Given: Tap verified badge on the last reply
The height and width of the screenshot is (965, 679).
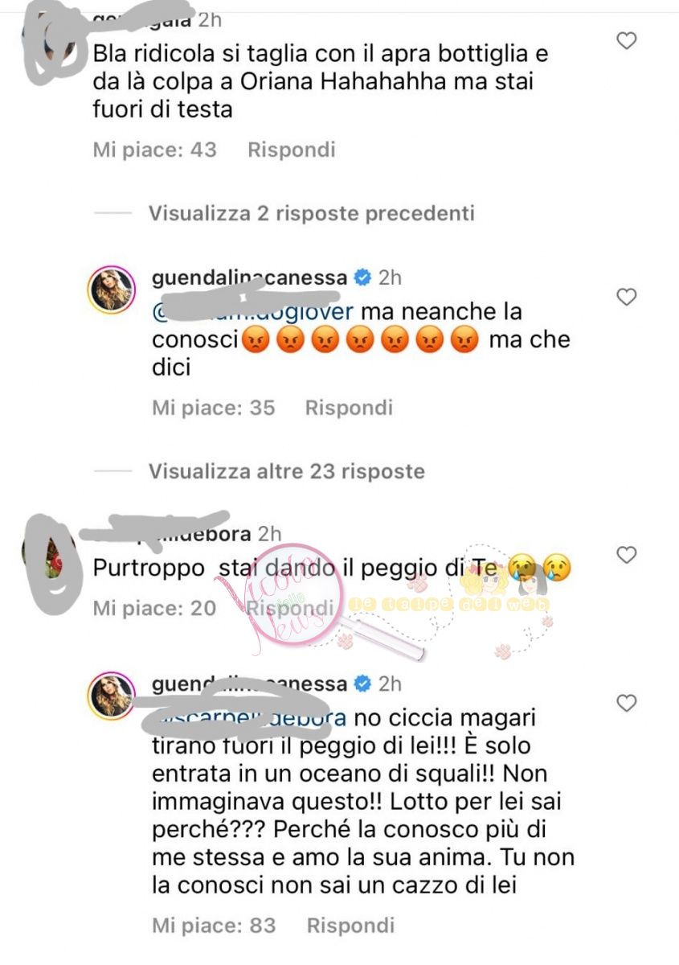Looking at the screenshot, I should [x=362, y=684].
